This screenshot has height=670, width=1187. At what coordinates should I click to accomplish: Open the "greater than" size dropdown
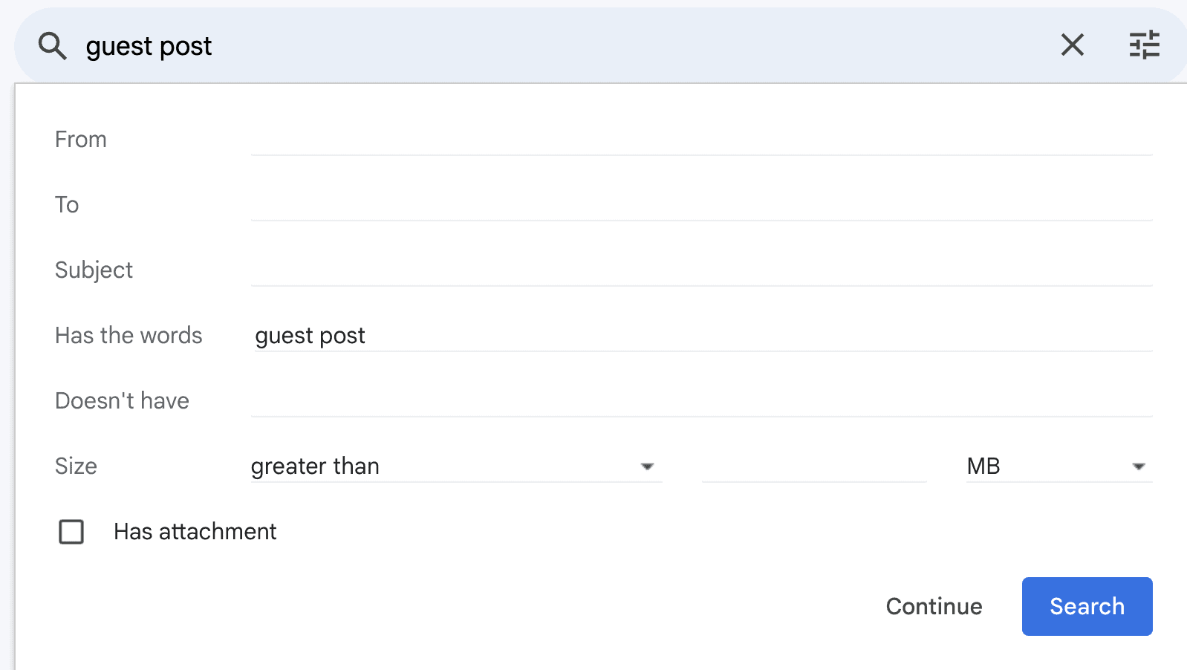click(455, 466)
